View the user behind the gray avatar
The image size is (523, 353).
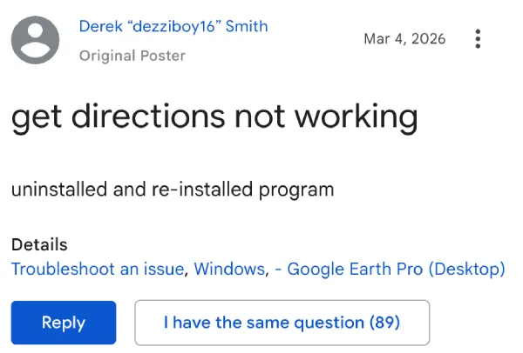pos(35,40)
